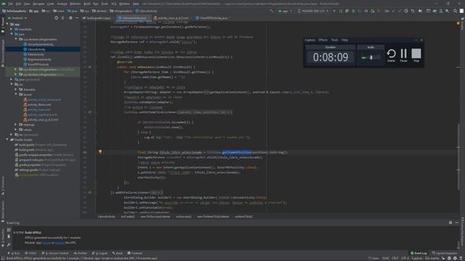Open the HUAWEI device selector dropdown

(313, 11)
